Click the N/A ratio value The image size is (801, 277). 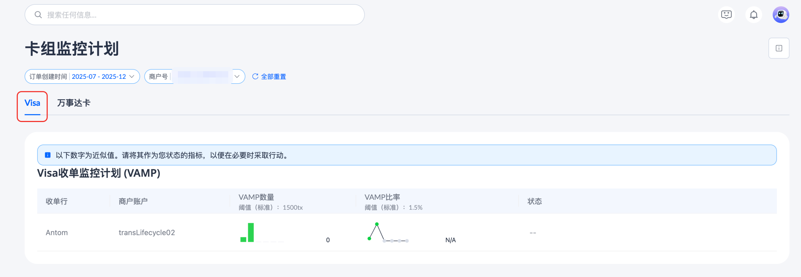(x=451, y=240)
